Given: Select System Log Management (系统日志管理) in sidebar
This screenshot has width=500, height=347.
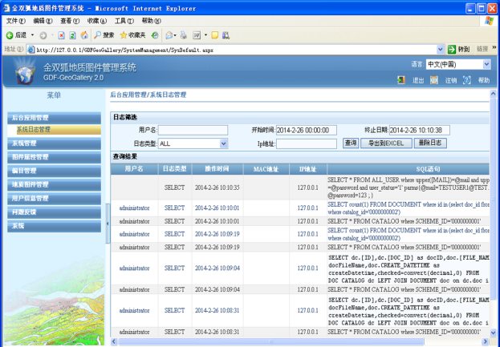Looking at the screenshot, I should (x=33, y=129).
